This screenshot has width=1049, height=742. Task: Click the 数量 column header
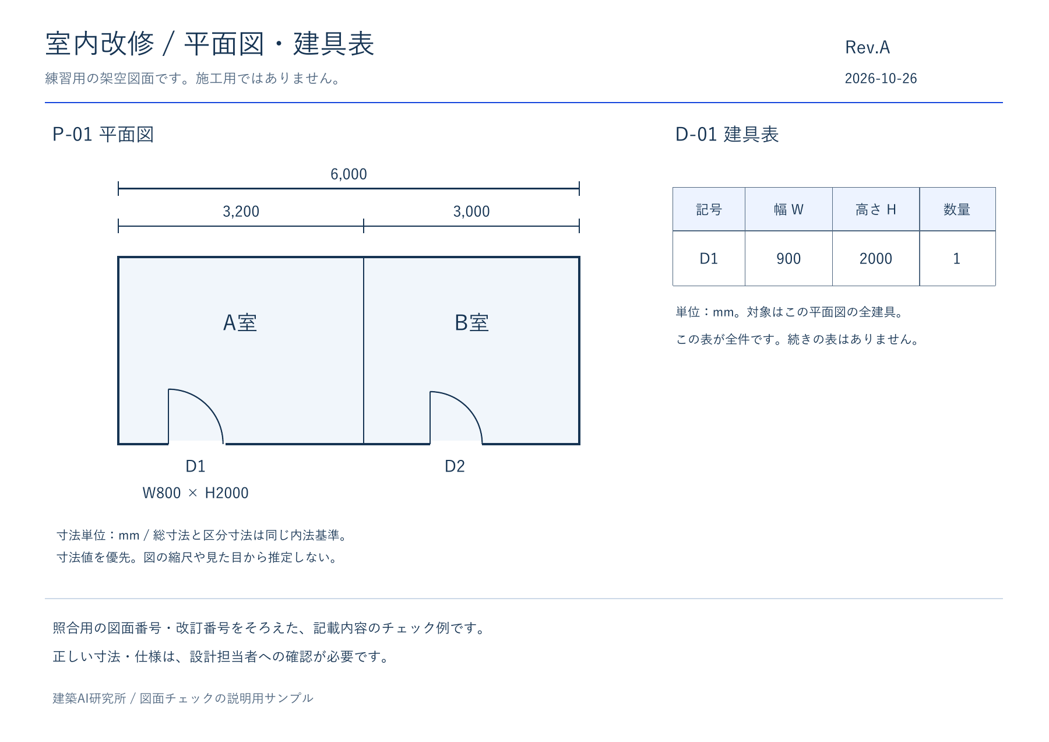957,209
